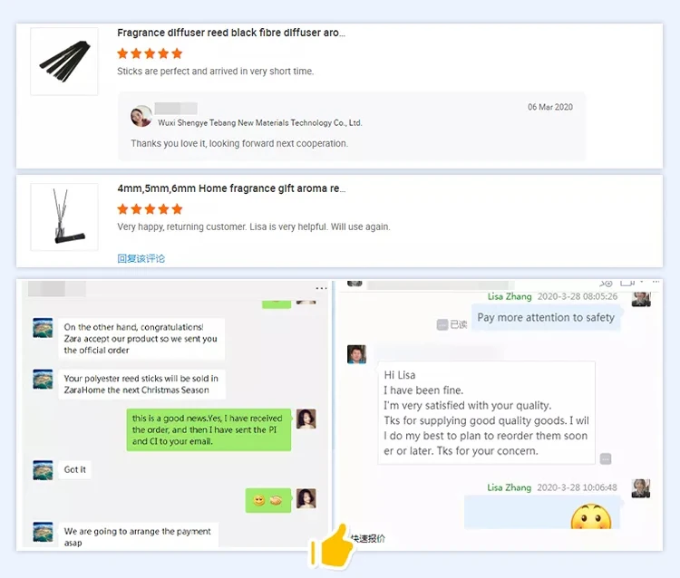Click the black fibre diffuser sticks thumbnail
Viewport: 680px width, 578px height.
point(64,62)
